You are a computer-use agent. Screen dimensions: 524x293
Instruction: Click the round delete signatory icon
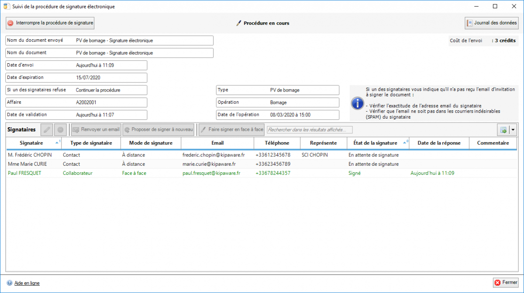pyautogui.click(x=60, y=129)
